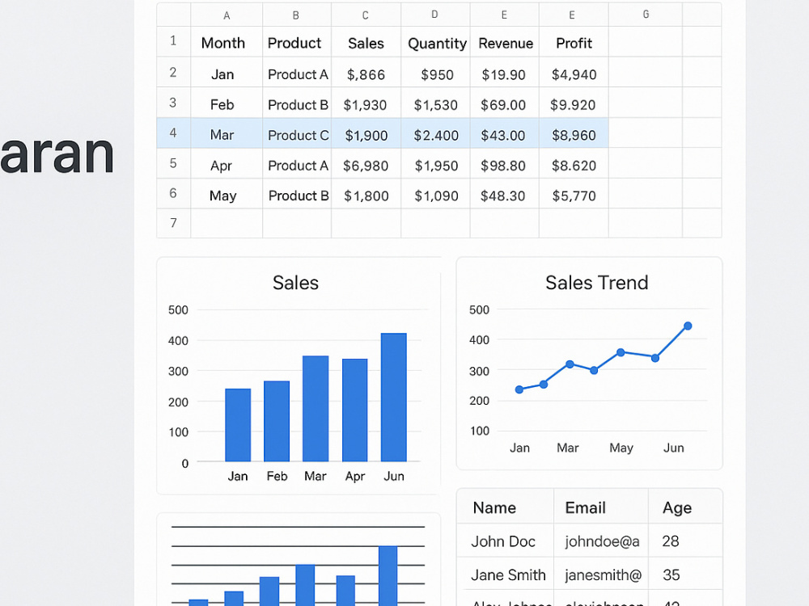Click the $1,930 sales cell

366,103
